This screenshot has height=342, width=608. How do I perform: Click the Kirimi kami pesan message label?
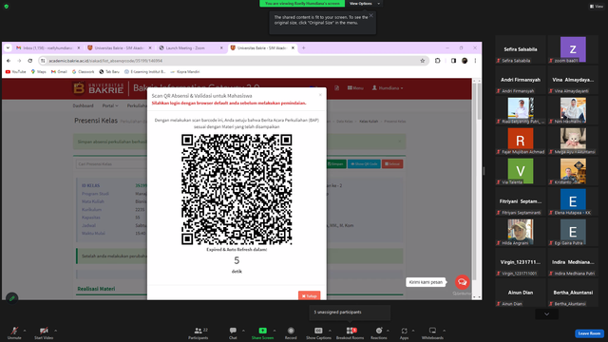pos(426,282)
